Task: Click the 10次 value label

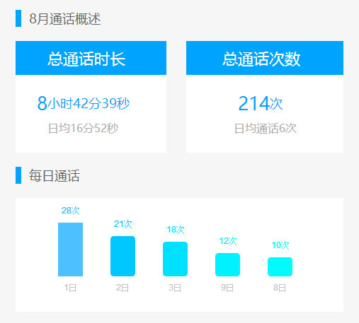Action: coord(280,245)
